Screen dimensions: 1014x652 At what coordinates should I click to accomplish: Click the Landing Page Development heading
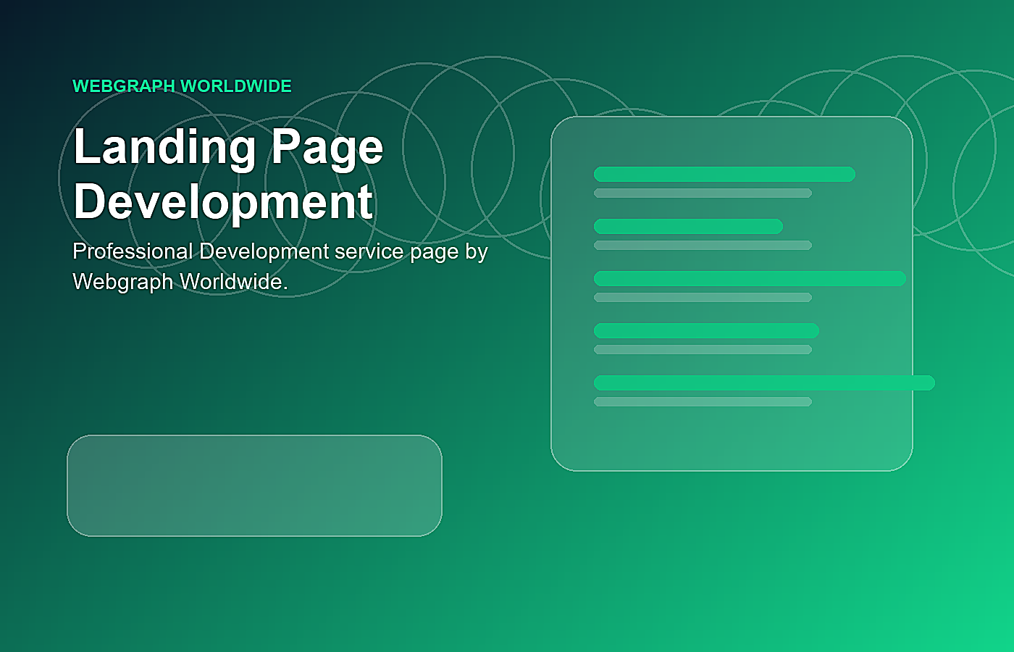[228, 174]
